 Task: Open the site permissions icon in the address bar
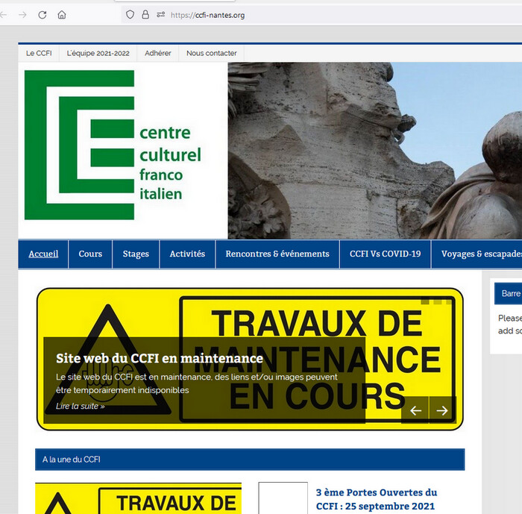pyautogui.click(x=161, y=15)
